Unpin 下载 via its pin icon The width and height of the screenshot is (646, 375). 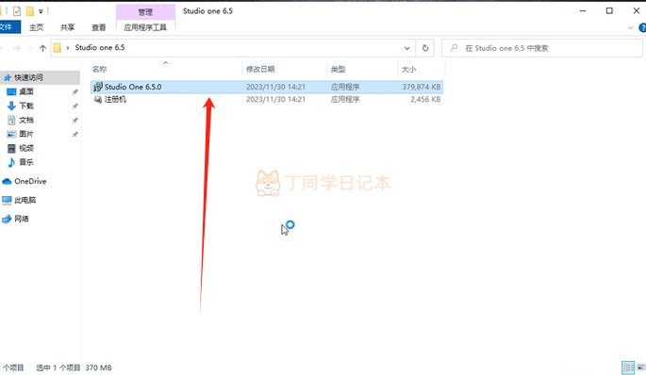tap(75, 106)
